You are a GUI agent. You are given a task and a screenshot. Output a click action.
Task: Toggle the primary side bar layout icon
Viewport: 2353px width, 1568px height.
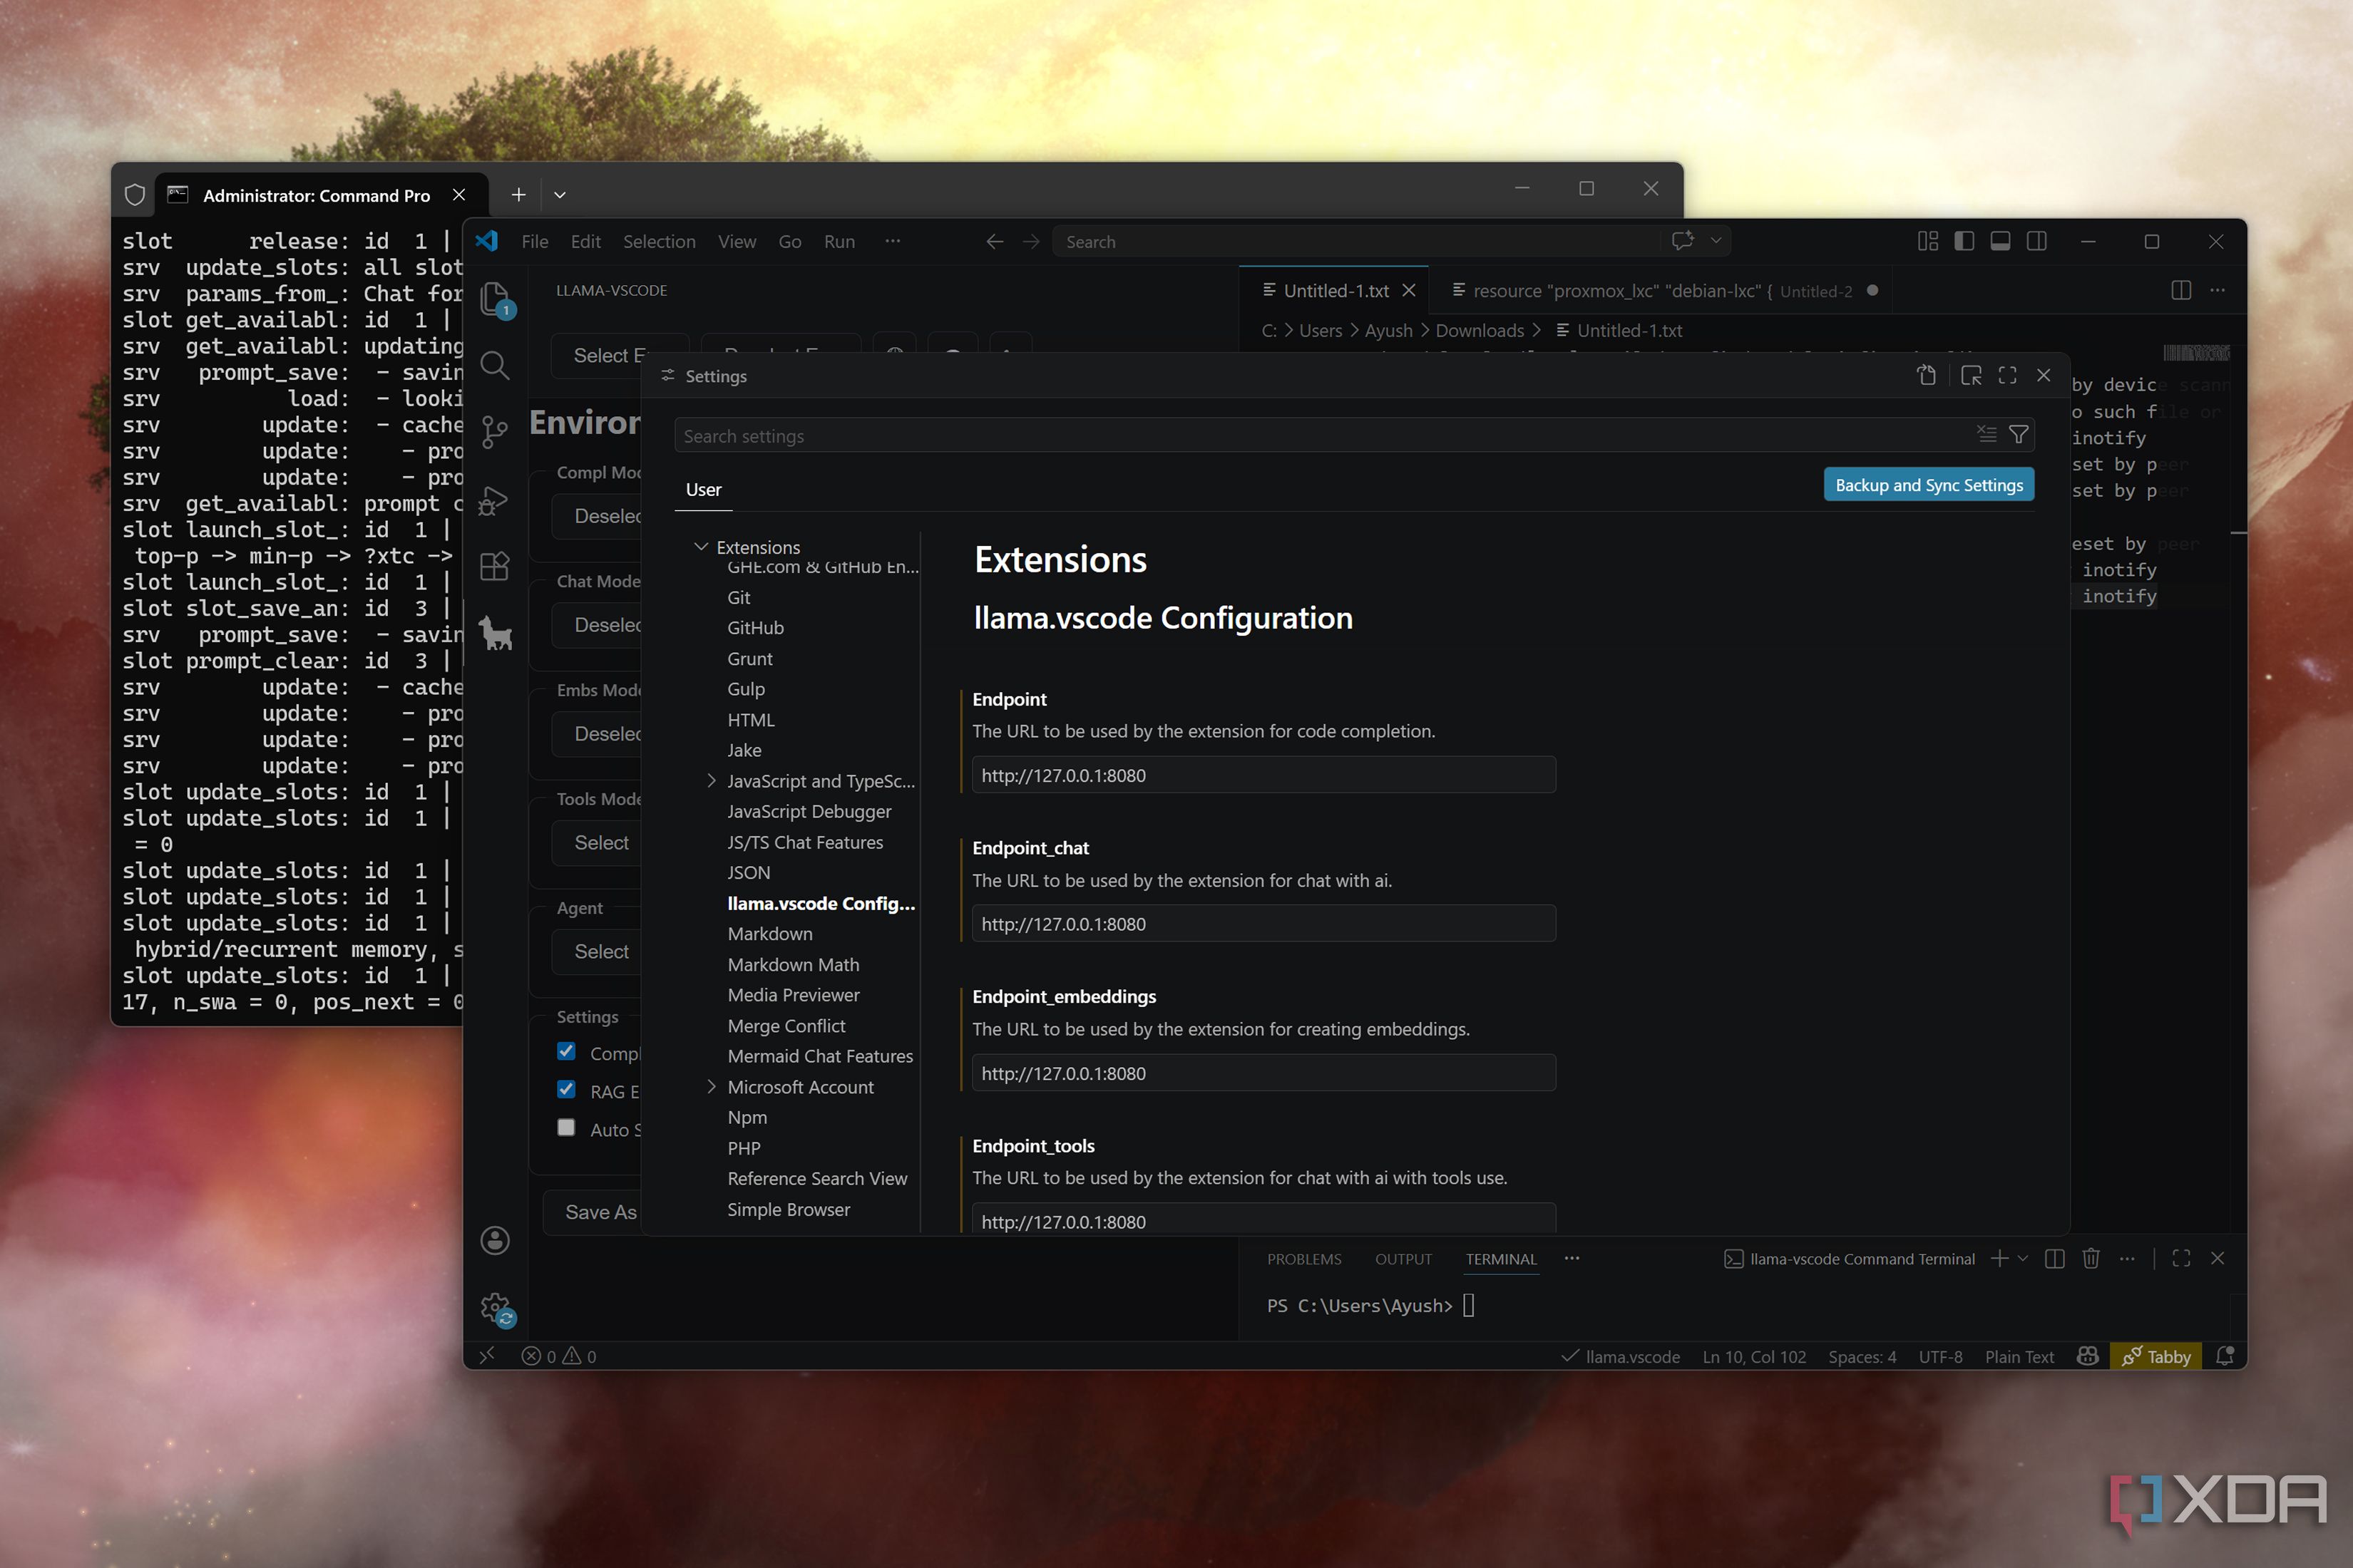(1964, 241)
